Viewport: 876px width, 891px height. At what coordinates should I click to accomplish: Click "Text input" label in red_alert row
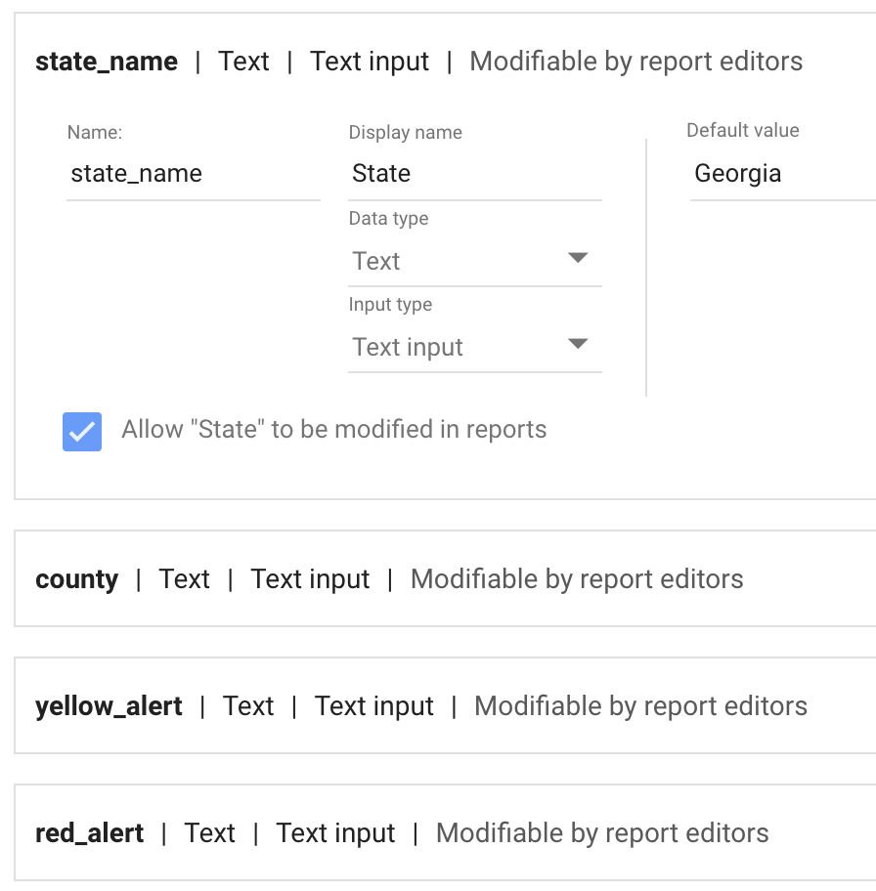[335, 833]
